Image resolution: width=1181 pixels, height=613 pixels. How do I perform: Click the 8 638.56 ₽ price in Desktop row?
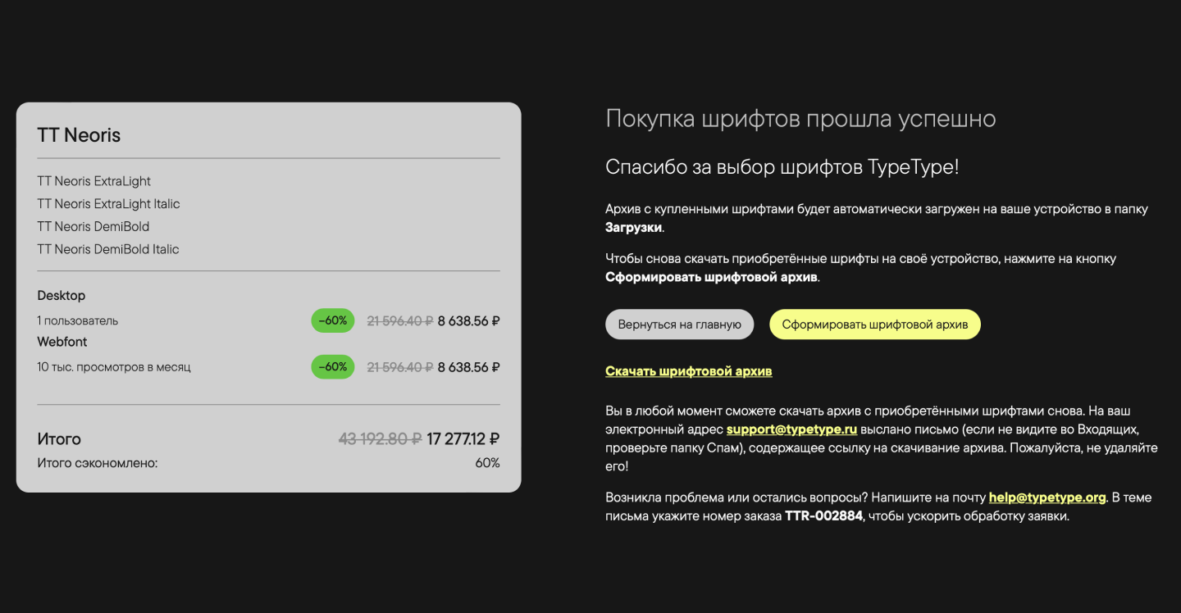[x=468, y=321]
